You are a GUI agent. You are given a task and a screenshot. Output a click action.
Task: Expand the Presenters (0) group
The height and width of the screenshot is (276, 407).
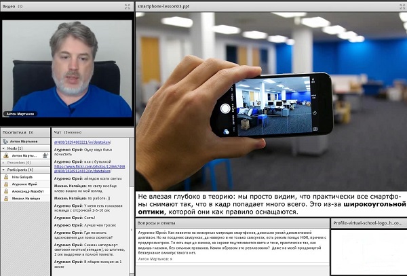pos(3,163)
